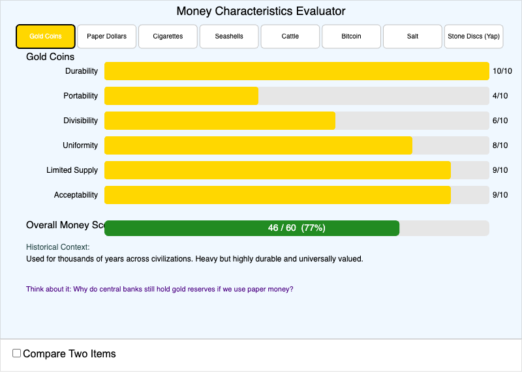Switch to the Paper Dollars tab

pyautogui.click(x=106, y=37)
